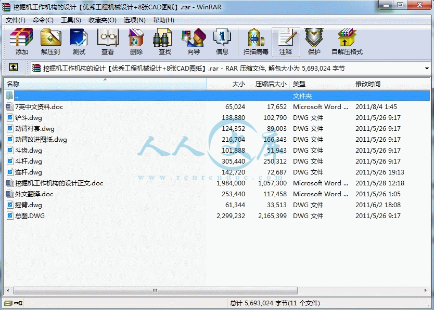Viewport: 434px width, 310px height.
Task: Click packed size value 1,057,300
Action: pos(272,183)
